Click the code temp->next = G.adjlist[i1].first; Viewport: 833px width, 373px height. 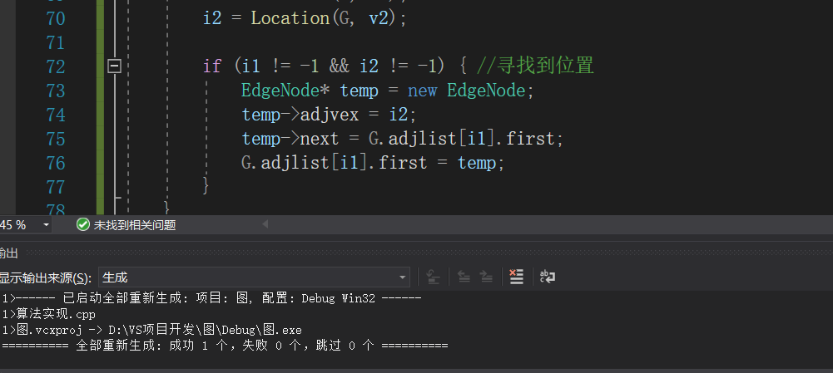point(403,139)
